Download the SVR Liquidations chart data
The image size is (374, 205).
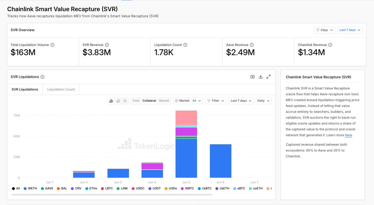pyautogui.click(x=261, y=77)
